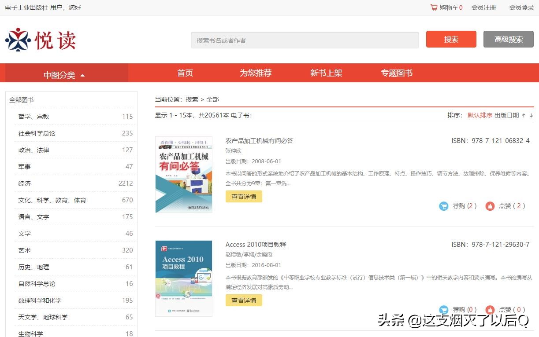
Task: Click the 点赞 thumbs-up icon for 农产品加工机械有问必答
Action: click(490, 205)
